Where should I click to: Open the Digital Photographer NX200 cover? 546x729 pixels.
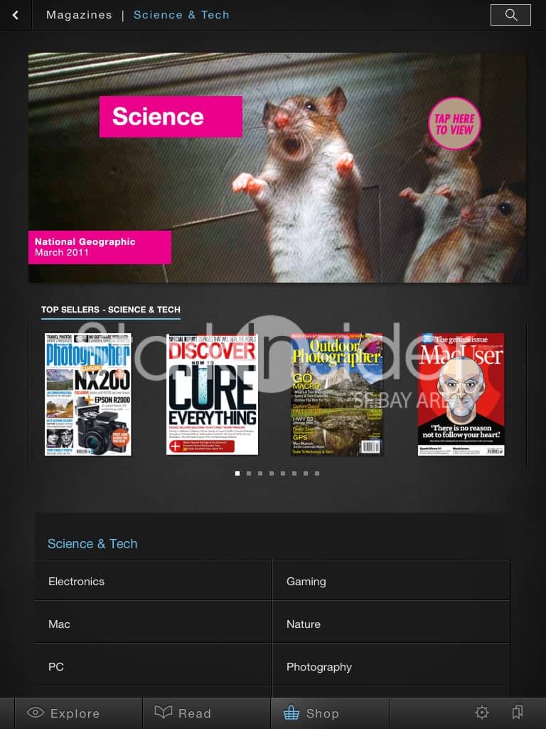pyautogui.click(x=87, y=394)
